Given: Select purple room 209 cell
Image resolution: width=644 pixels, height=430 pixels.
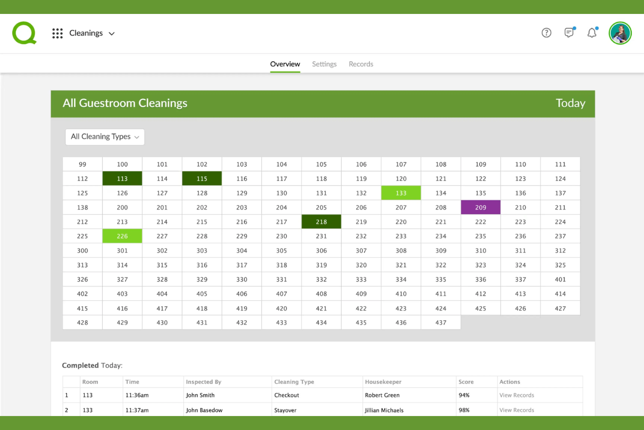Looking at the screenshot, I should (x=481, y=207).
